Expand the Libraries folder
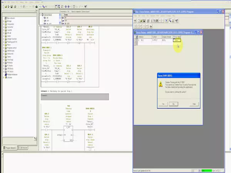The image size is (231, 173). pos(3,78)
